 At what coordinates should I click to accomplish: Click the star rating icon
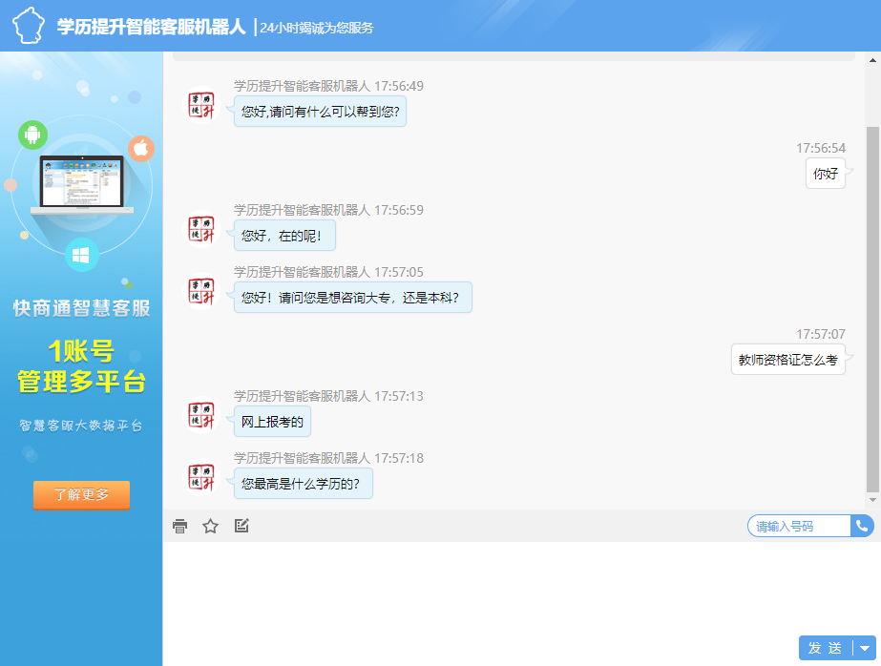click(211, 526)
